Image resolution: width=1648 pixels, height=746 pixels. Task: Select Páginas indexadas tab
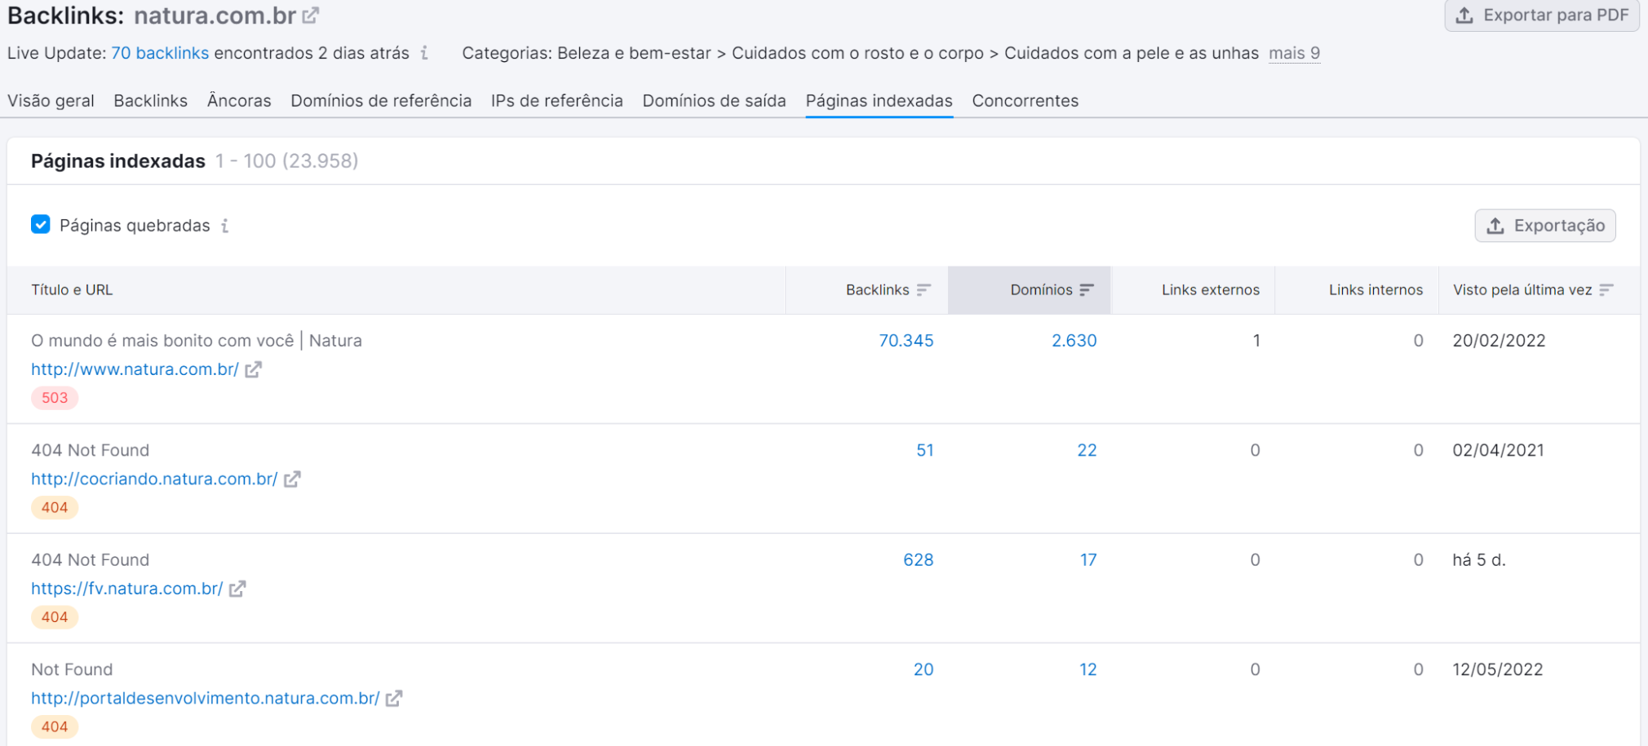click(879, 100)
